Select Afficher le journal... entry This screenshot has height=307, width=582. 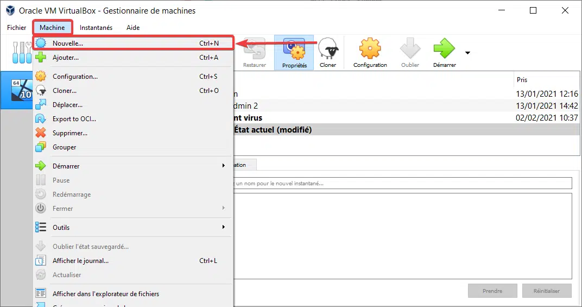pyautogui.click(x=133, y=260)
